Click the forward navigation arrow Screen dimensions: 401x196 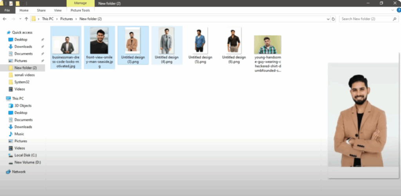13,19
